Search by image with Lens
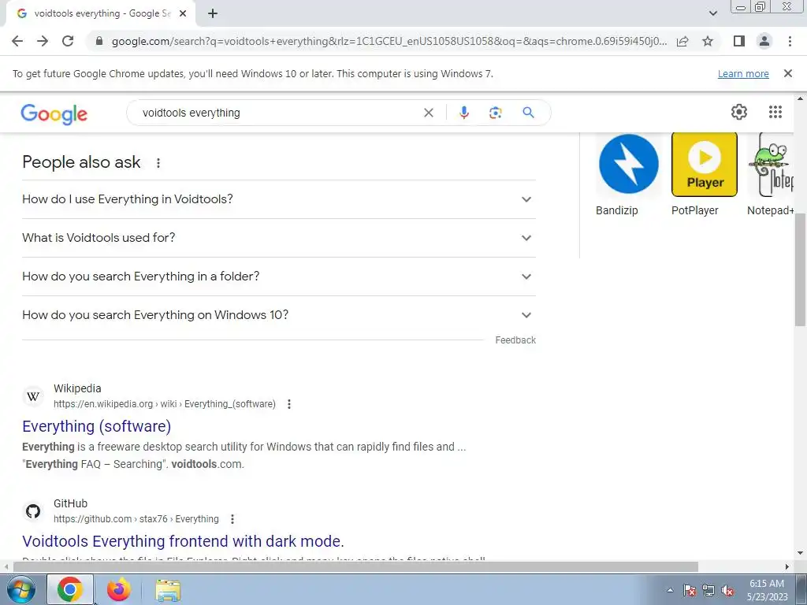The height and width of the screenshot is (605, 807). (495, 113)
